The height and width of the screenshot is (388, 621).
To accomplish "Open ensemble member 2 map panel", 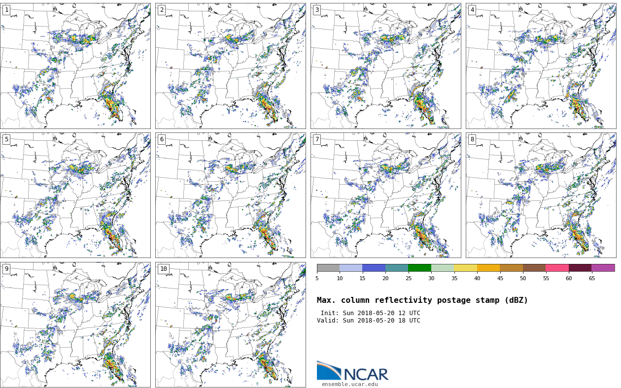I will tap(231, 66).
